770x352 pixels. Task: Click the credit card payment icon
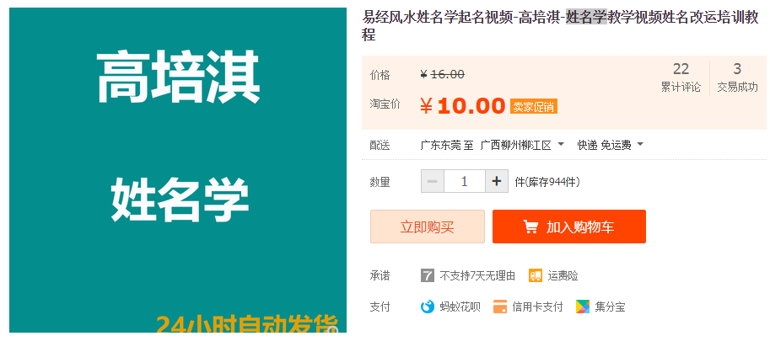[500, 307]
